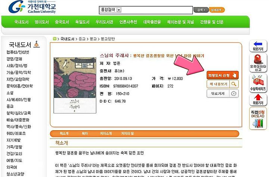269x177 pixels.
Task: Open 직접신청 (비도서) books icon
Action: (258, 118)
